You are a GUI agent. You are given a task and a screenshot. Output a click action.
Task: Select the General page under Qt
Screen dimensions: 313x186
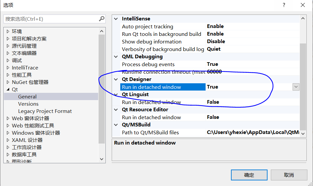[27, 97]
